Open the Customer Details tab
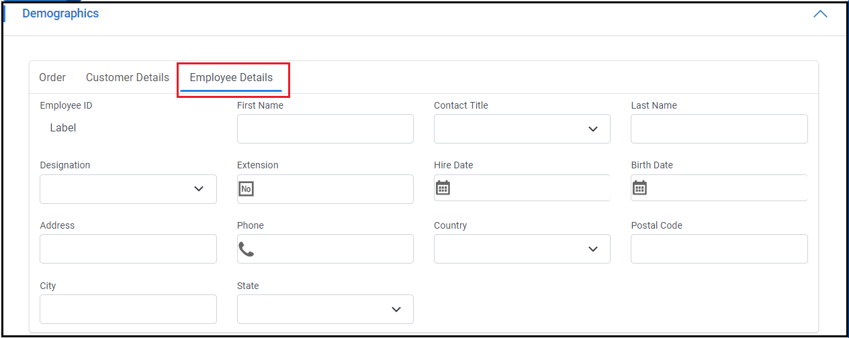 (x=128, y=78)
